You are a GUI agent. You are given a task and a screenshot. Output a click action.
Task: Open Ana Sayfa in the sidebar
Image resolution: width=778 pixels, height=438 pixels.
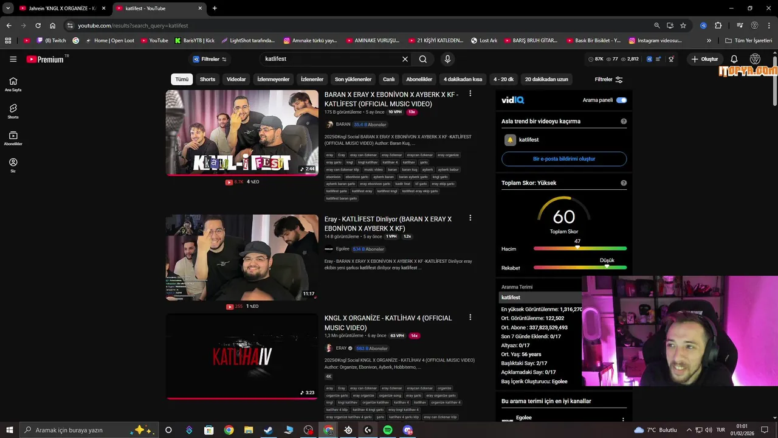[13, 85]
